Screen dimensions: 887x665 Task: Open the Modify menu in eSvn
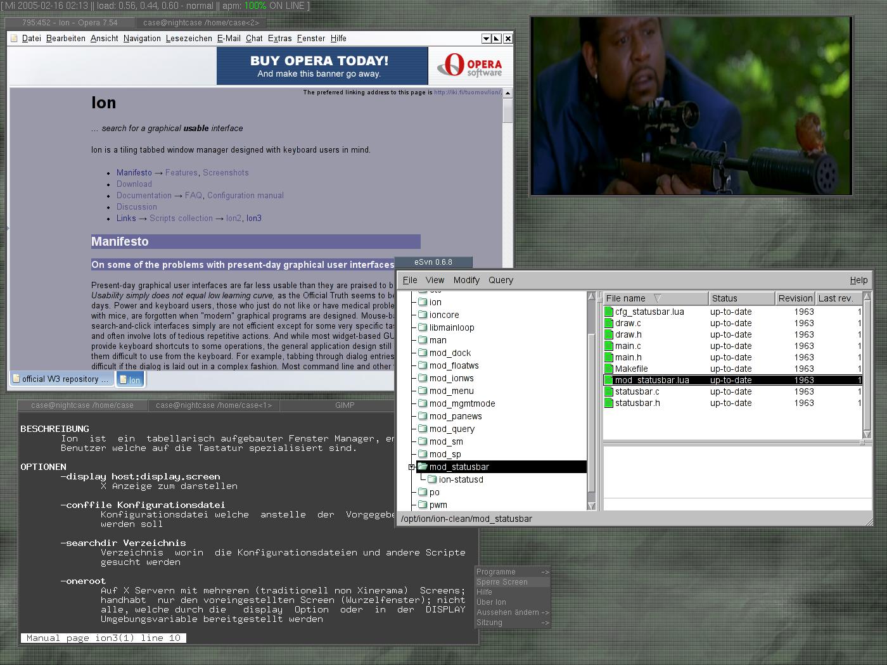[466, 280]
